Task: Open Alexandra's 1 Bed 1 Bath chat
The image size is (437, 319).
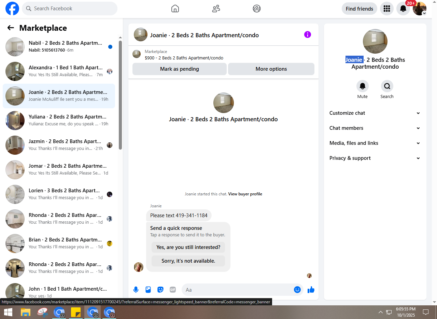Action: click(59, 71)
